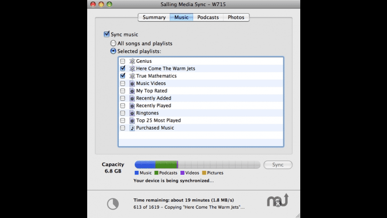Open the Photos tab

click(236, 17)
